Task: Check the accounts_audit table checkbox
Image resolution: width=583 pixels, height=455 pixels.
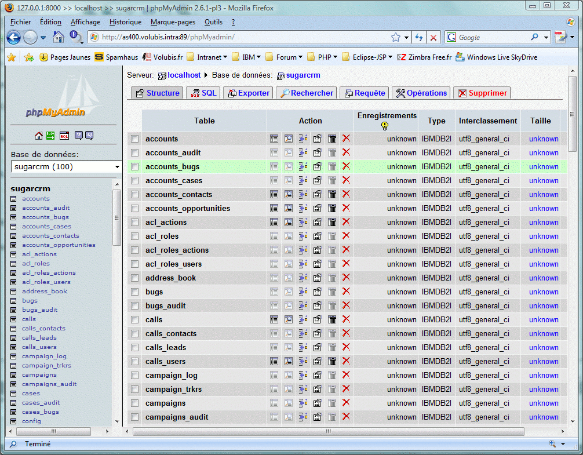Action: 134,153
